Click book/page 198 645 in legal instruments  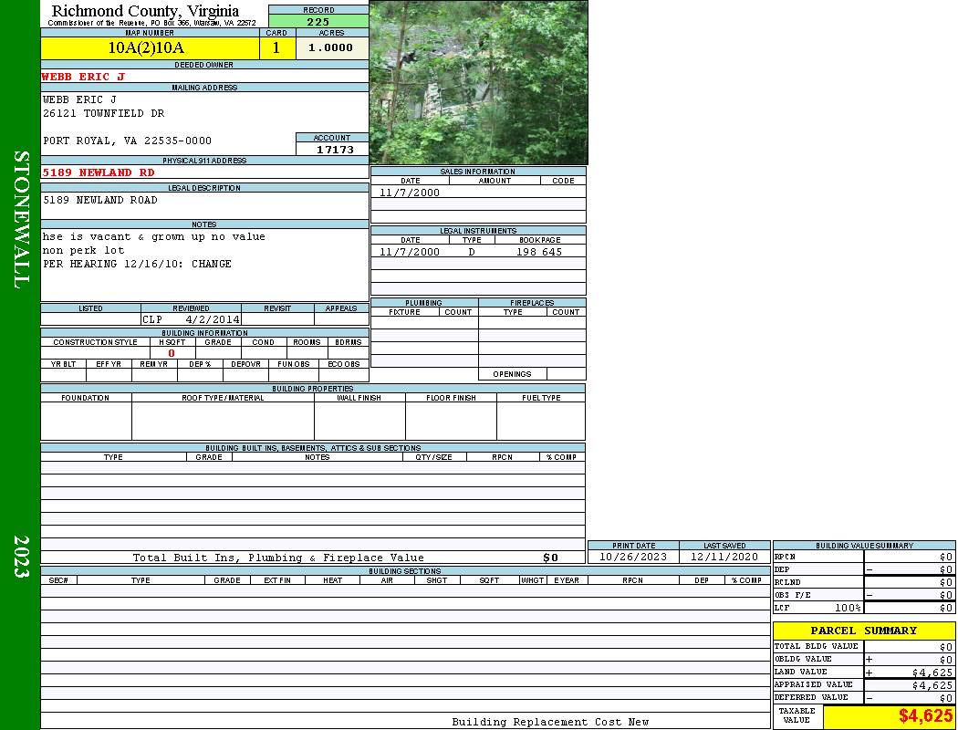[x=539, y=252]
